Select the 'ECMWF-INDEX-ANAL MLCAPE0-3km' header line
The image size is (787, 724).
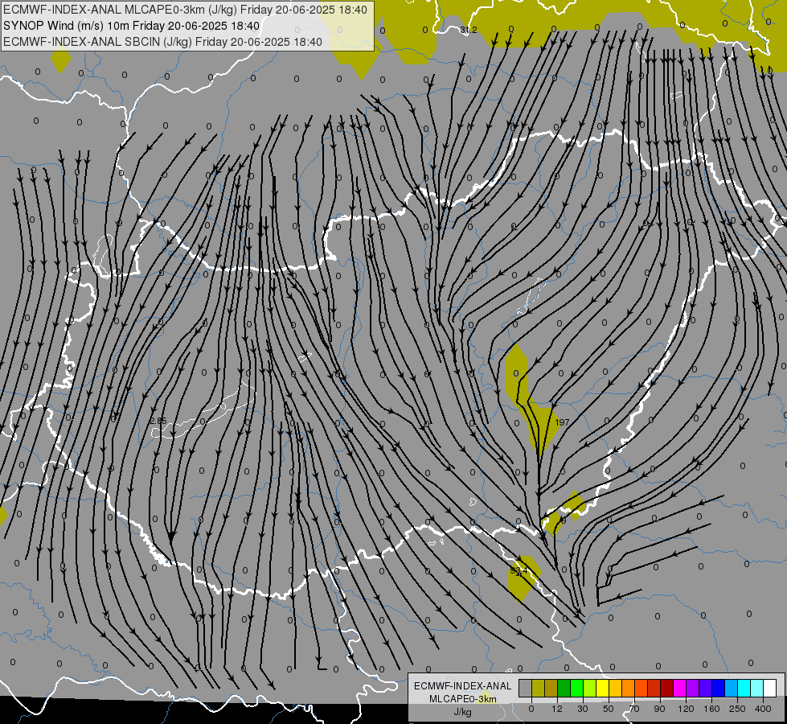pyautogui.click(x=185, y=10)
